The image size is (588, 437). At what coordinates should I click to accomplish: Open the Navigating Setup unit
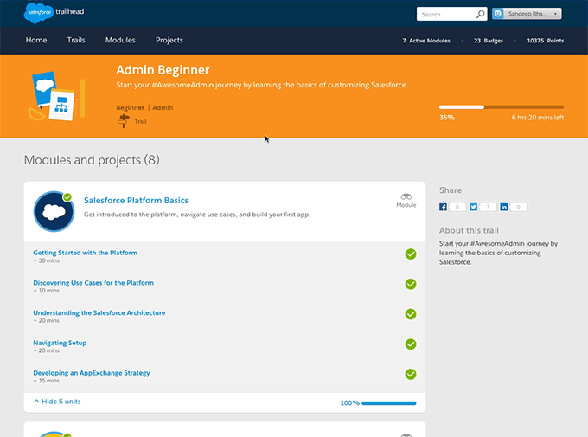click(x=60, y=343)
